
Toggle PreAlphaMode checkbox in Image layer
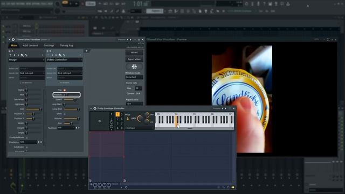26,137
